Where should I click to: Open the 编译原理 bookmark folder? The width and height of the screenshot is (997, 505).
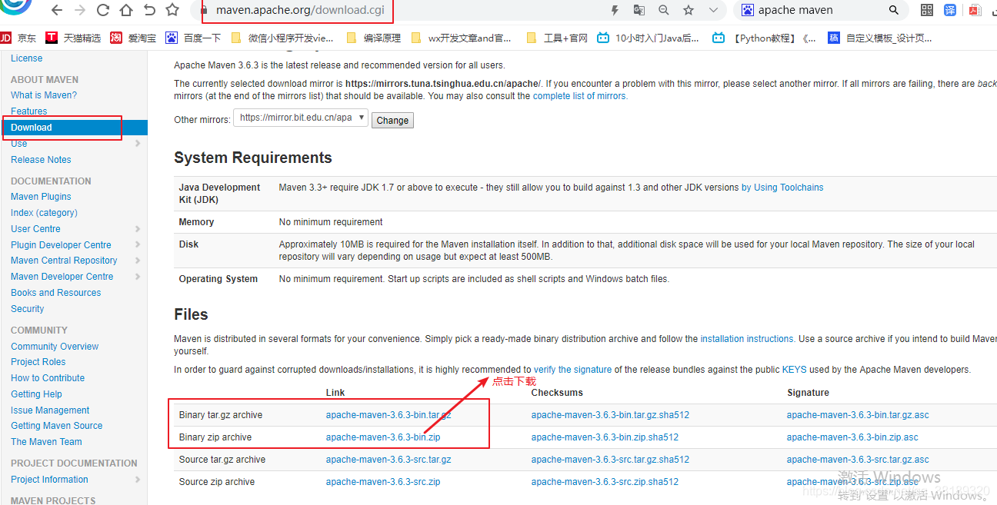(374, 38)
